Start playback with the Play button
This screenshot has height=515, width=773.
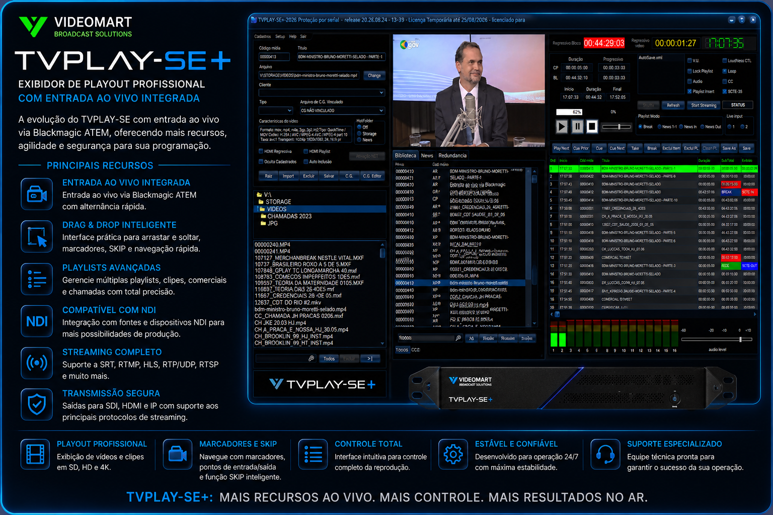[562, 126]
